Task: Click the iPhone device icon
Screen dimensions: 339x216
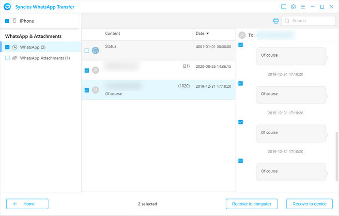Action: (15, 21)
